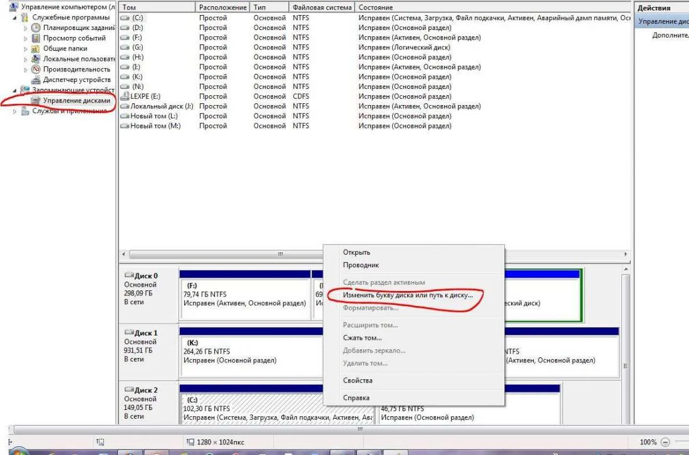The width and height of the screenshot is (689, 455).
Task: Expand the Общие папки node arrow
Action: coord(26,49)
